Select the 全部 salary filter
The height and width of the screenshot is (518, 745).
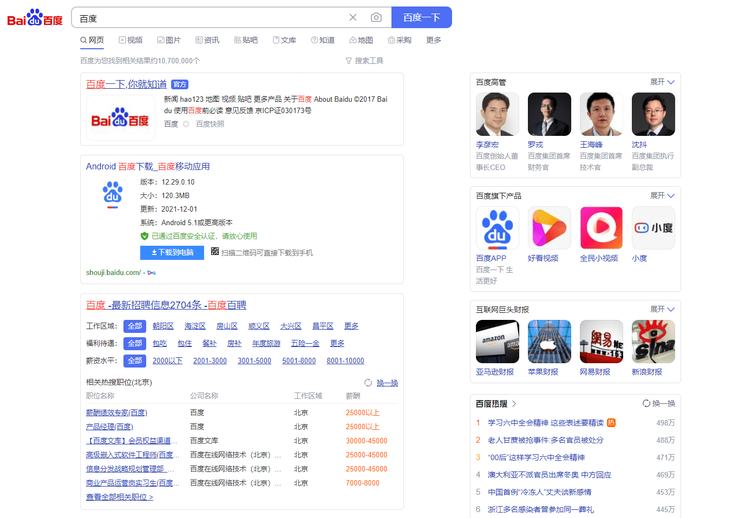135,360
